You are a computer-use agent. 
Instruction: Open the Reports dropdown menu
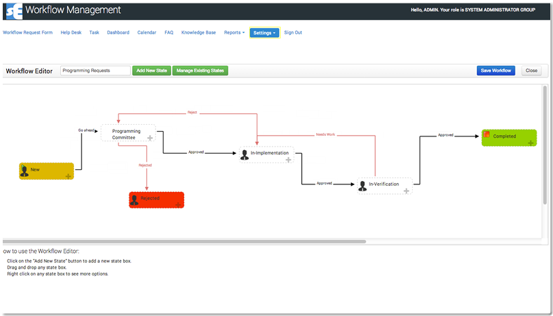234,32
